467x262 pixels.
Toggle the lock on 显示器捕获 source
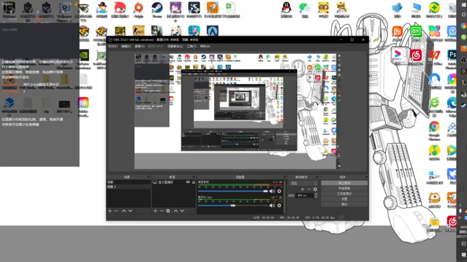pyautogui.click(x=193, y=182)
